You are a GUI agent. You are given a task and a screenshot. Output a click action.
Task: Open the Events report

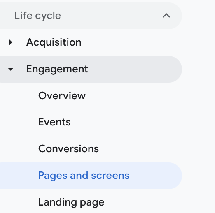click(54, 122)
